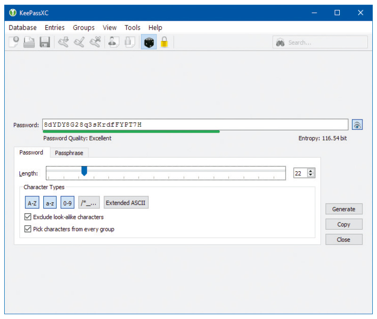
Task: Click the Length slider handle
Action: click(84, 171)
